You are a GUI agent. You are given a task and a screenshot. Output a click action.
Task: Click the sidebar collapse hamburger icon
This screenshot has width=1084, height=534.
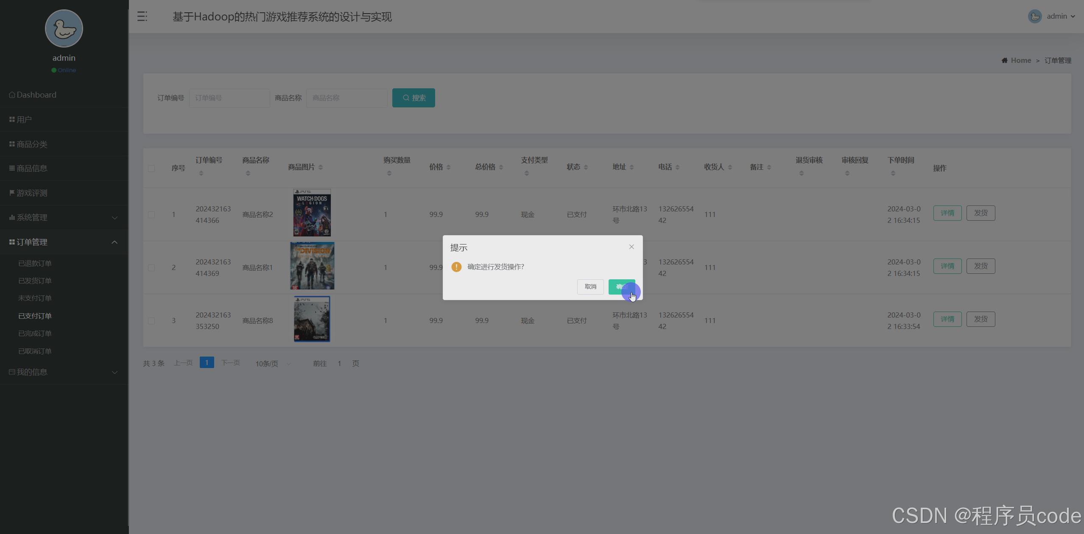[142, 17]
